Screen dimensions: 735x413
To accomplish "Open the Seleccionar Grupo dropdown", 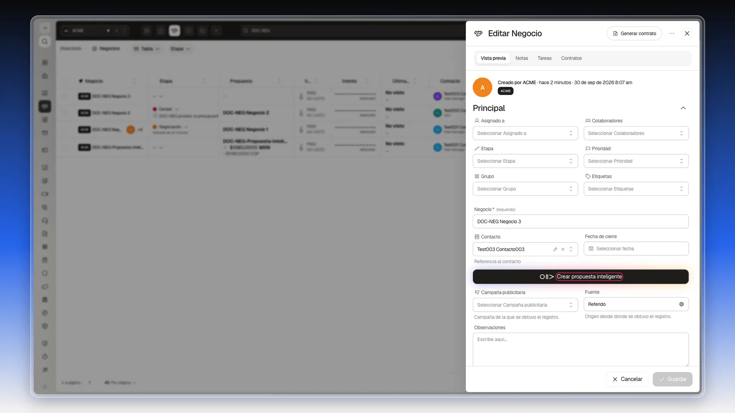I will coord(525,189).
